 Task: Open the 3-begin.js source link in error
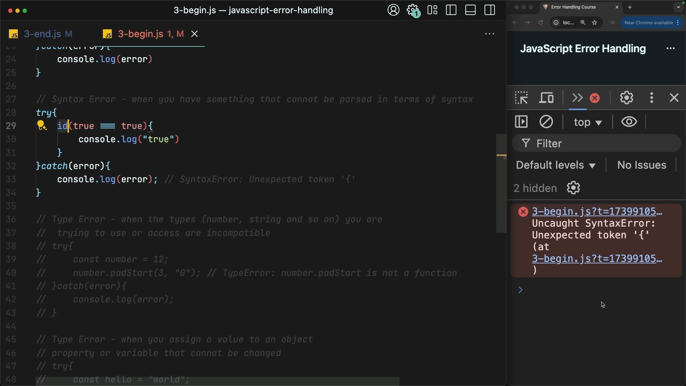click(596, 212)
